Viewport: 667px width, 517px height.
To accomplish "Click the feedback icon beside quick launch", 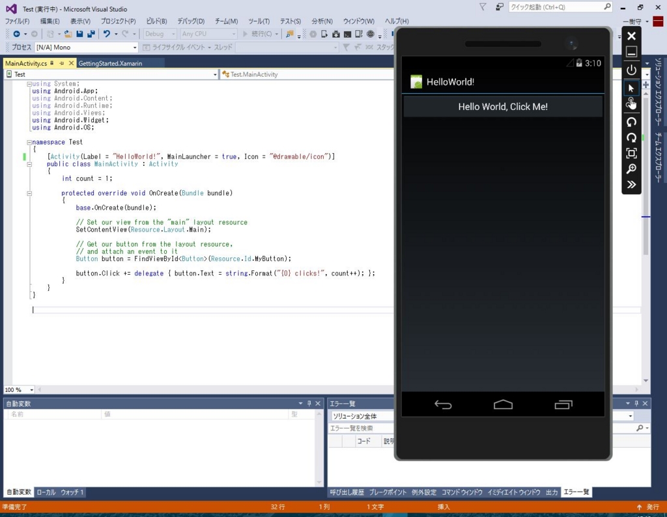I will pos(500,7).
